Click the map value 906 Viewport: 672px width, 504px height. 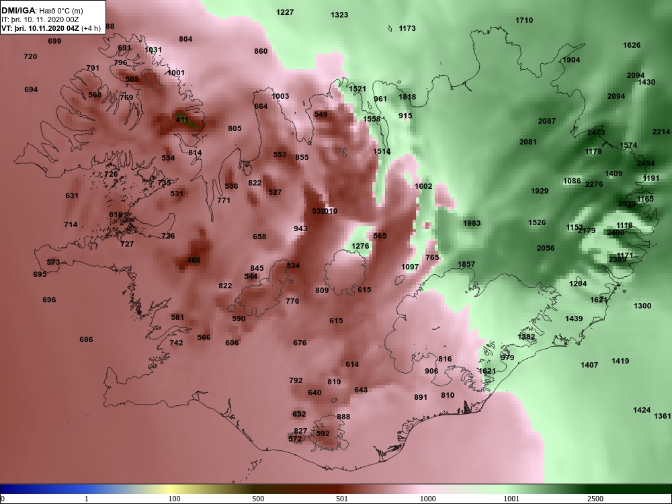(431, 371)
